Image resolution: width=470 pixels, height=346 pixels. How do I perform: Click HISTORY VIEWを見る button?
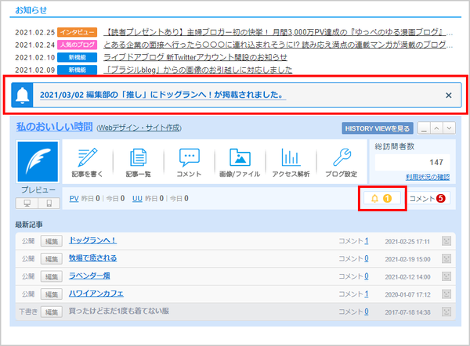[378, 128]
